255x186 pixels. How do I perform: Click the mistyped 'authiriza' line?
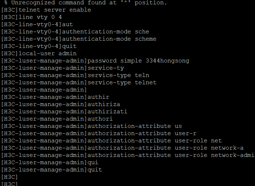point(104,104)
